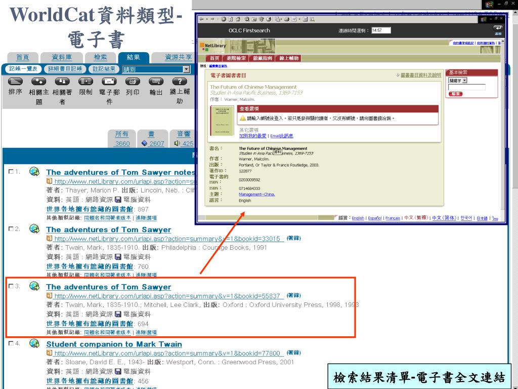This screenshot has width=518, height=389.
Task: Click 世界各地擁有館藏的圖書館 link for 897 libraries
Action: point(90,209)
